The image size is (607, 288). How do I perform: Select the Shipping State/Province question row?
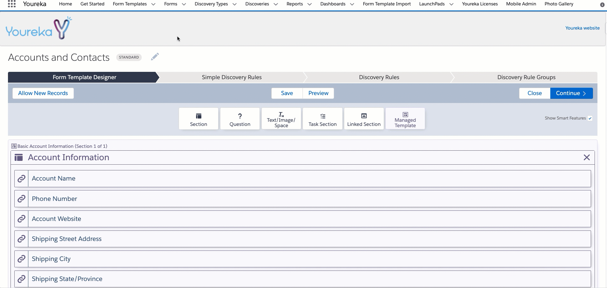[x=303, y=279]
